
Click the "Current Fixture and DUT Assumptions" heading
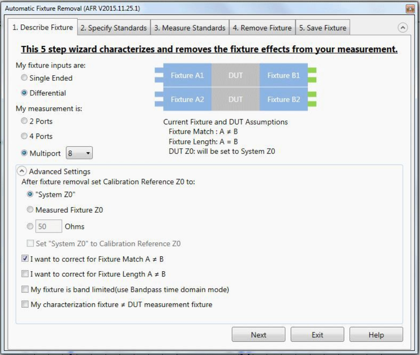point(225,122)
